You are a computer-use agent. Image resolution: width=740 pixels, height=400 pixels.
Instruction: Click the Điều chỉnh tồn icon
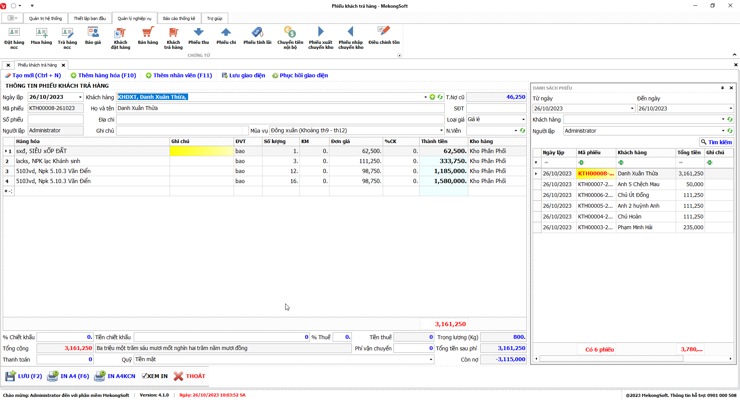click(x=383, y=32)
